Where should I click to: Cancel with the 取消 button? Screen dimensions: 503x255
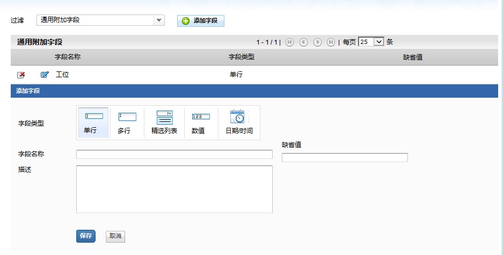click(x=115, y=236)
